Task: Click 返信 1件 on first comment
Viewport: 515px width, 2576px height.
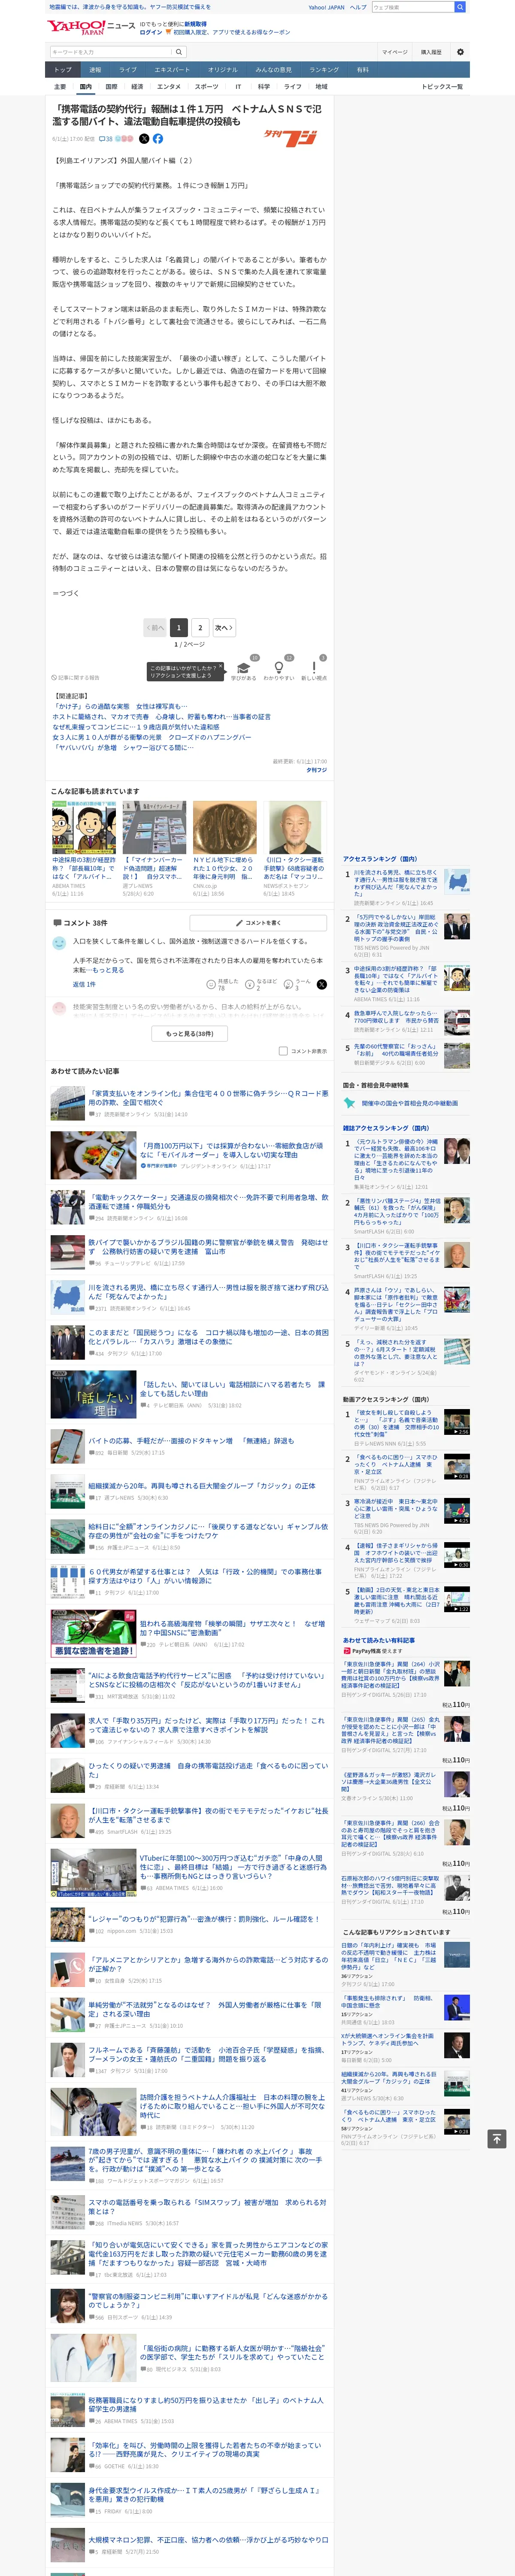Action: [84, 984]
